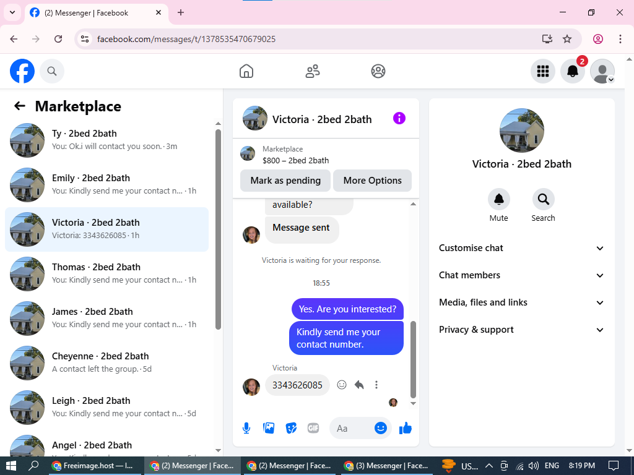634x475 pixels.
Task: Open the emoji picker in message box
Action: click(x=381, y=428)
